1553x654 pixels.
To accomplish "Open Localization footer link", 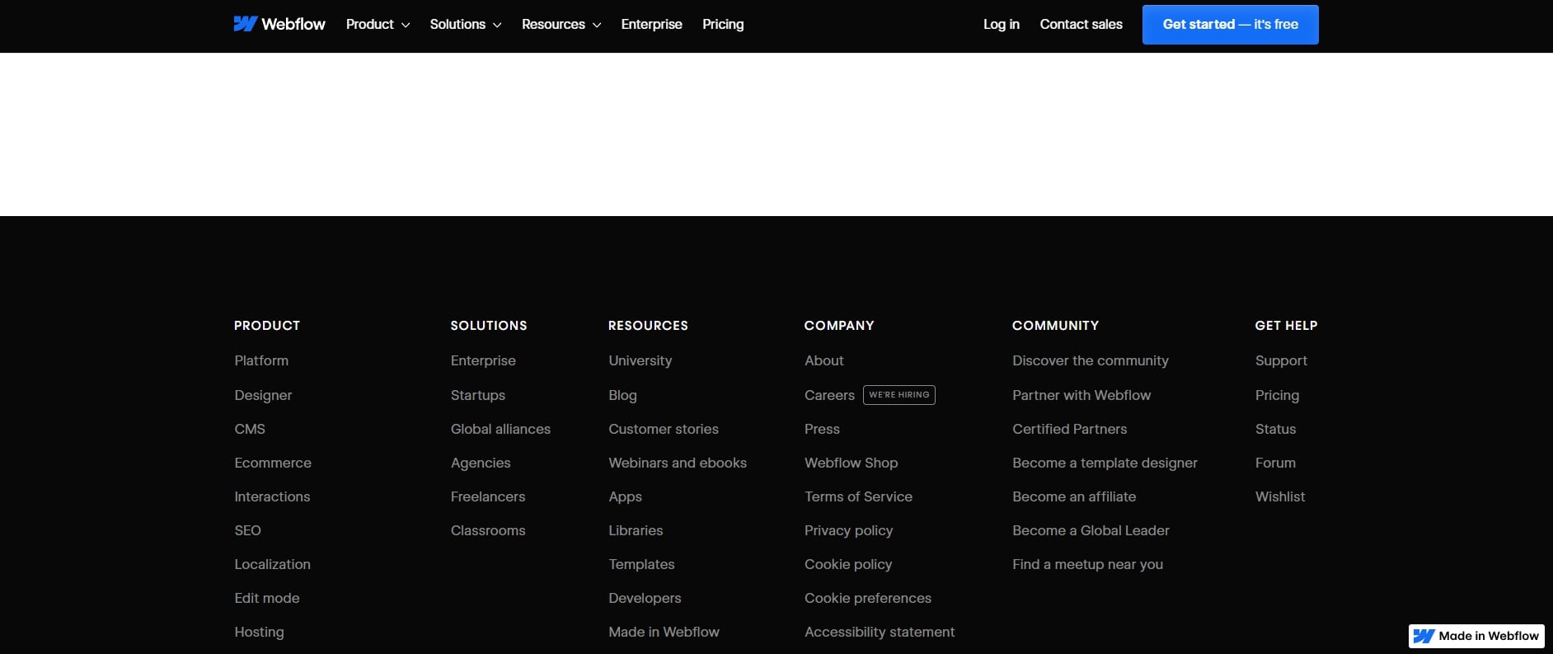I will click(272, 564).
